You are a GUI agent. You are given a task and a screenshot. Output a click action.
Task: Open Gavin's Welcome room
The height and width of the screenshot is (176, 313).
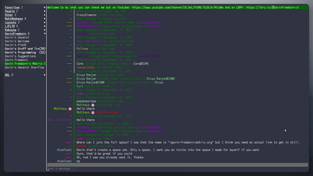click(x=17, y=41)
